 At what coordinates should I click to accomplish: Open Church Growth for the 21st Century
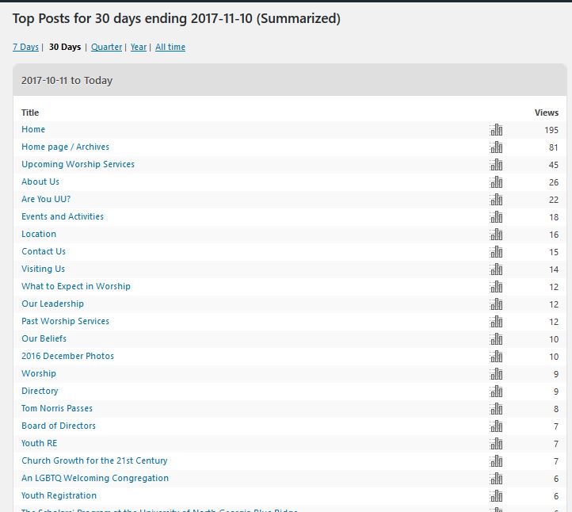point(94,461)
